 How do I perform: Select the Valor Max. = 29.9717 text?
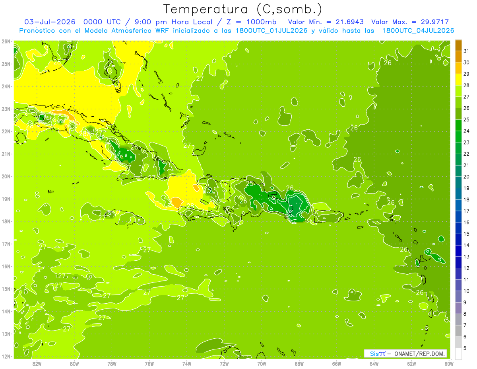(x=410, y=22)
